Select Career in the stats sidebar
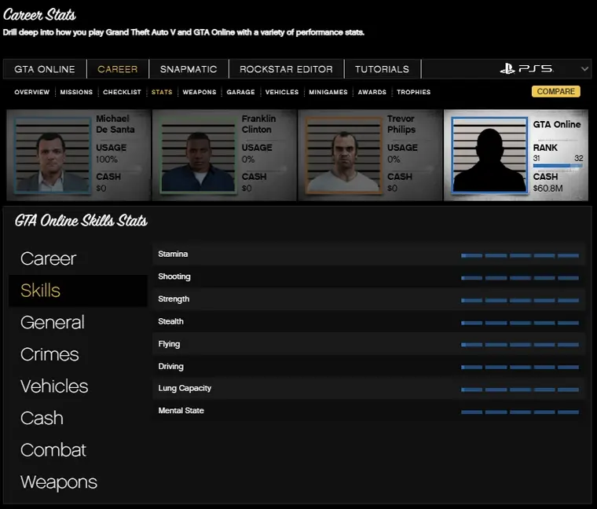 (48, 258)
